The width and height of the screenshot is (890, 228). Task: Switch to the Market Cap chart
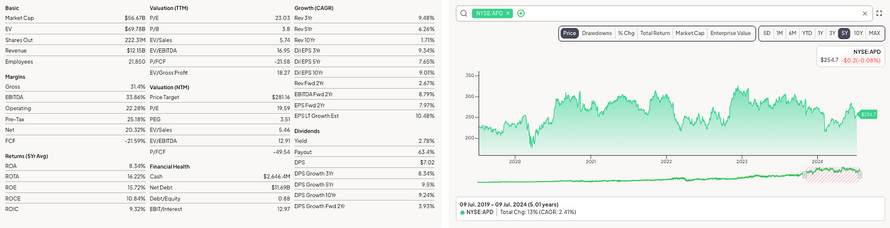click(689, 34)
